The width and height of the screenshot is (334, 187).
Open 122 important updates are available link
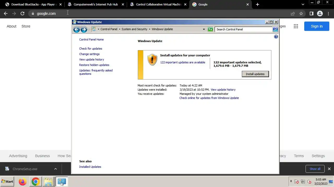coord(183,62)
